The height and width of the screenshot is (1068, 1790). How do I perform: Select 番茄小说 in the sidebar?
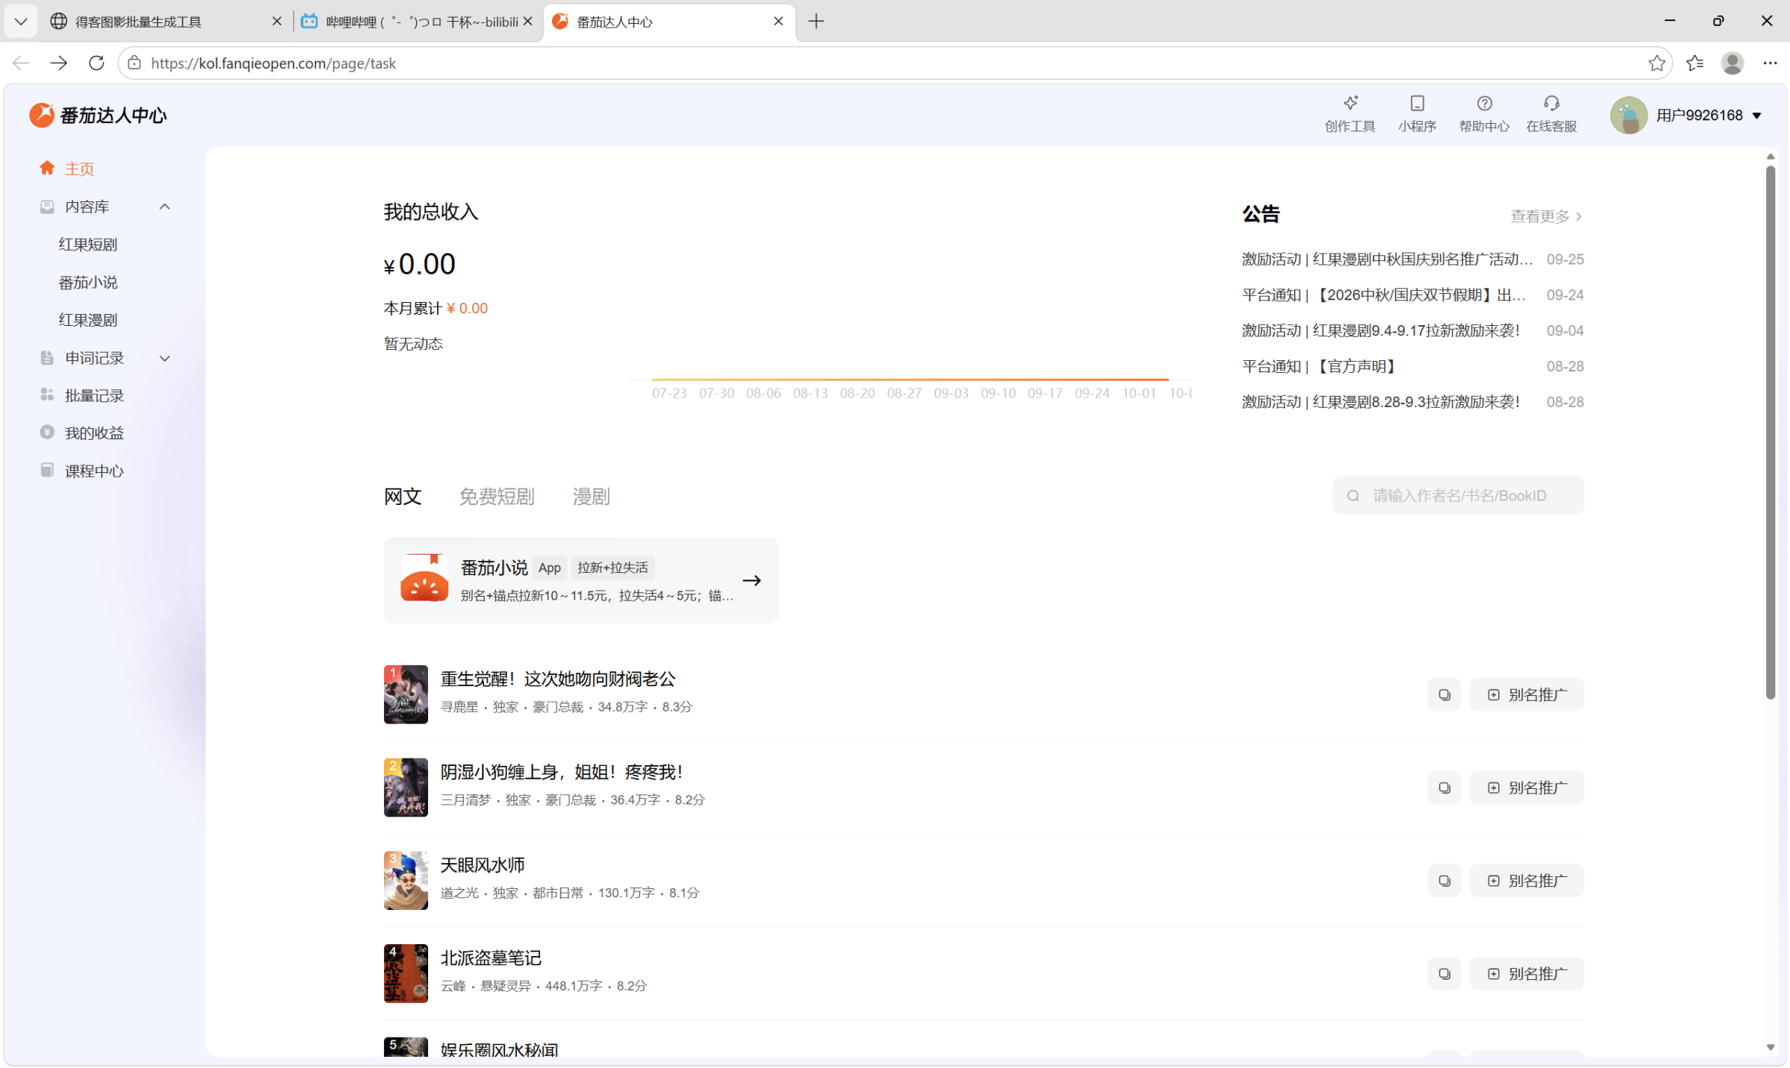[x=87, y=282]
